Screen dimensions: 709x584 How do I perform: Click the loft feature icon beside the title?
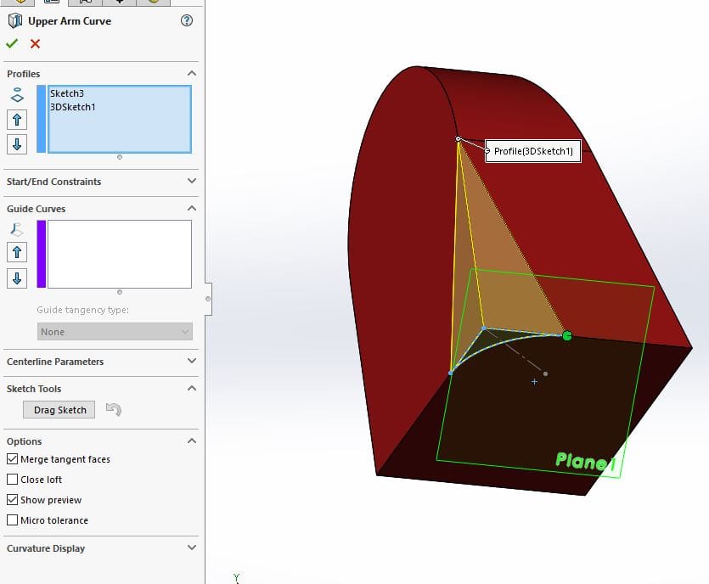coord(15,20)
